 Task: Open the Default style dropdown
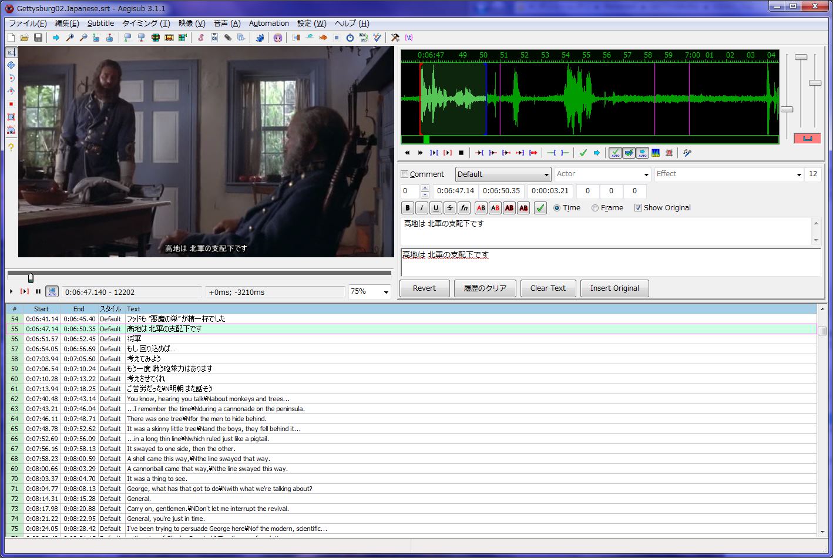[x=503, y=174]
